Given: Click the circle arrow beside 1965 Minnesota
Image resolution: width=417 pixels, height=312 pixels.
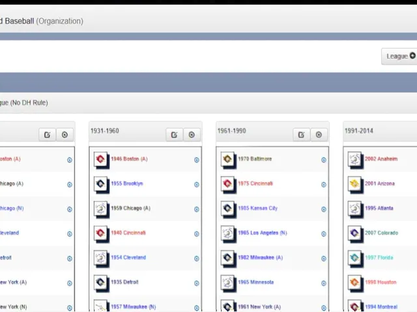Looking at the screenshot, I should pos(324,283).
